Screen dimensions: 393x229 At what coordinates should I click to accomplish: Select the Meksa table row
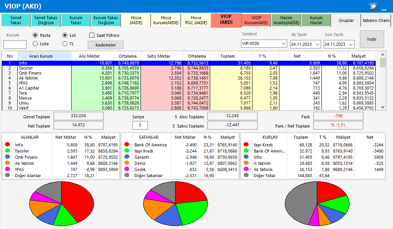(x=189, y=98)
